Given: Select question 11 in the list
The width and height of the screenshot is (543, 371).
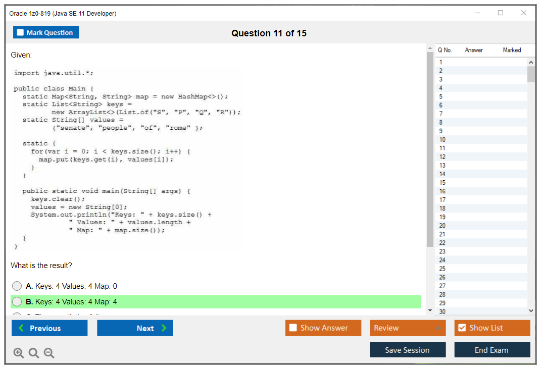Looking at the screenshot, I should coord(442,148).
